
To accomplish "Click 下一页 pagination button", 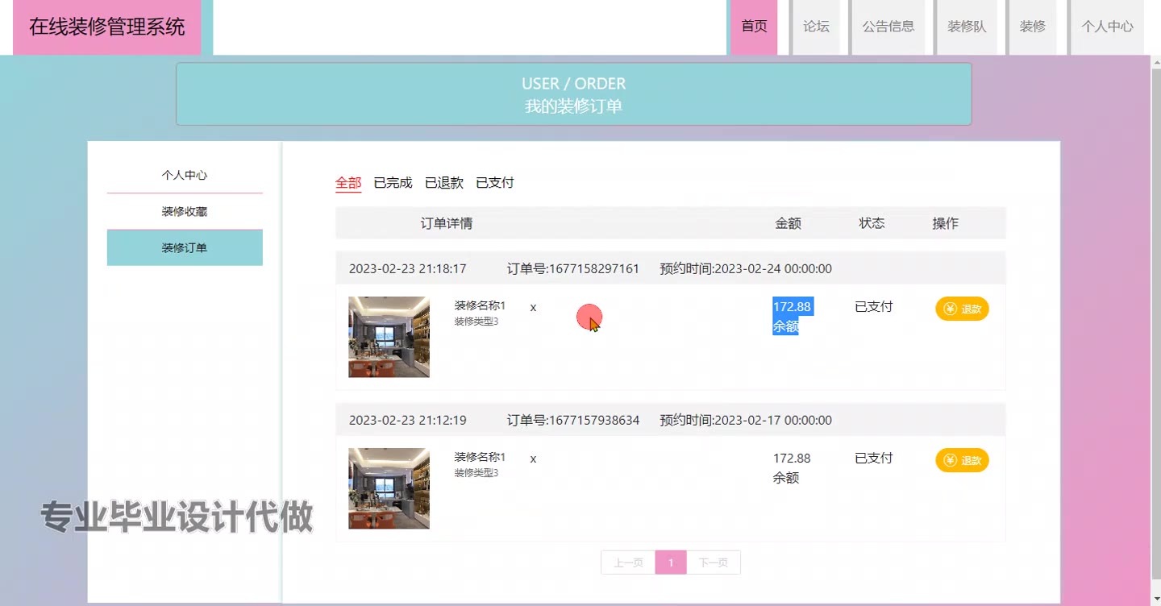I will (x=713, y=562).
